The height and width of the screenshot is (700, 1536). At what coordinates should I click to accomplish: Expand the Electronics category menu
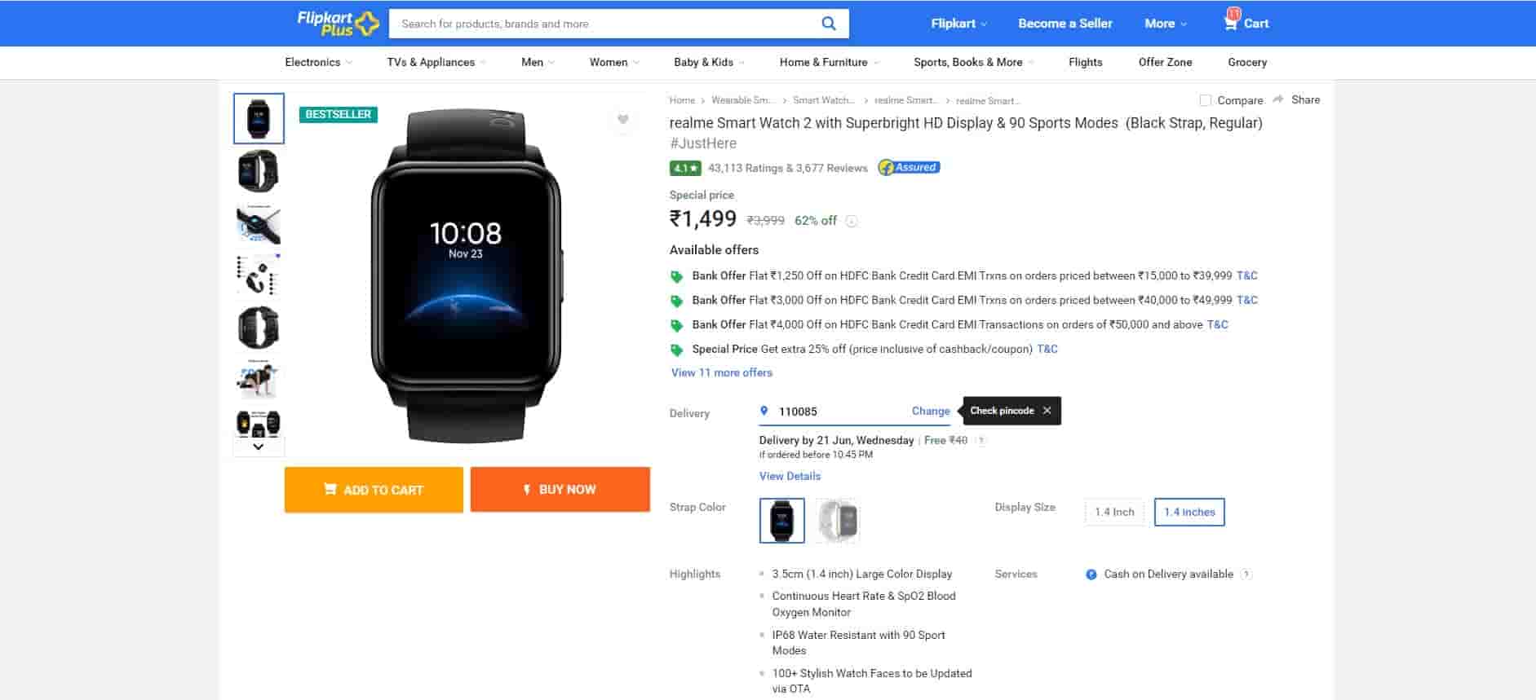pos(318,62)
